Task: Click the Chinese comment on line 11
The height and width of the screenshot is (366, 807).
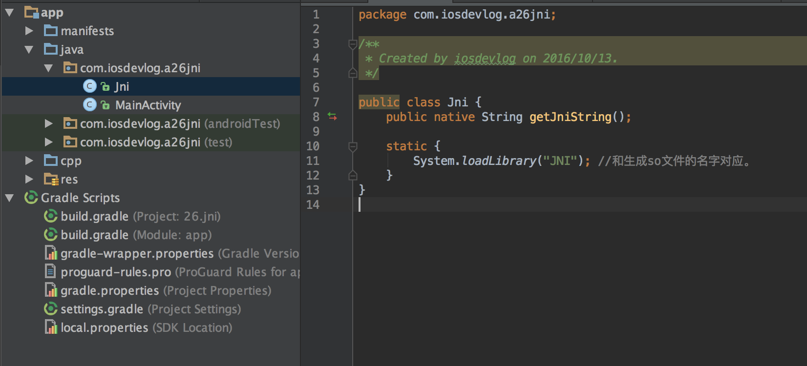Action: pyautogui.click(x=675, y=161)
